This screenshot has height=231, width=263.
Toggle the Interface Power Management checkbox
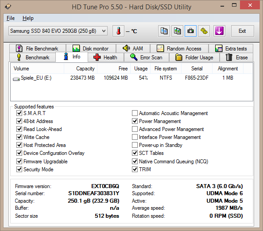[x=135, y=137]
